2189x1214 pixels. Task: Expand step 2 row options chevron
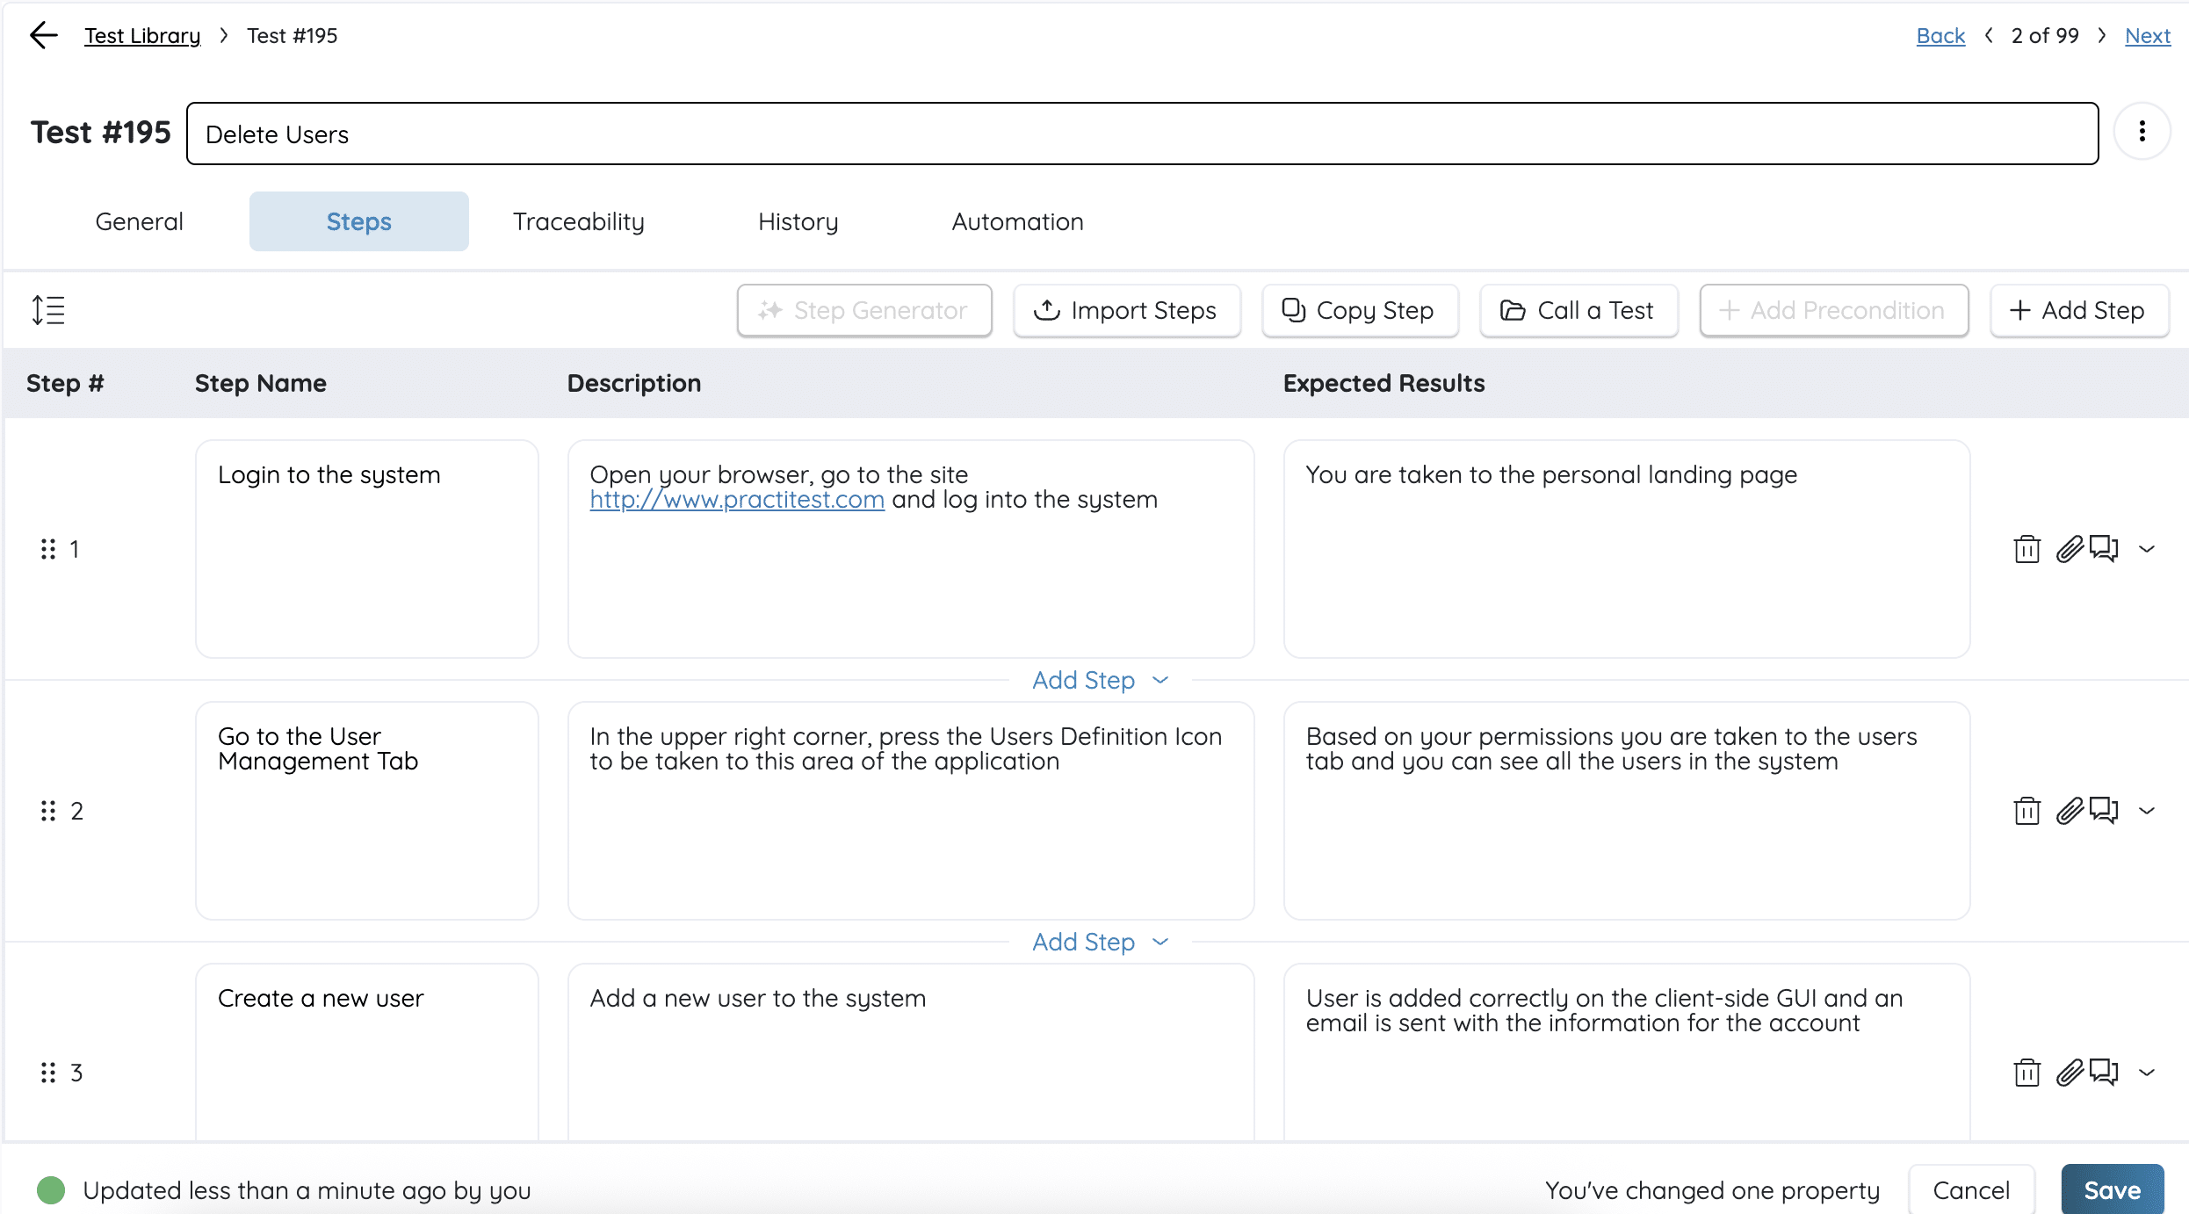tap(2147, 811)
